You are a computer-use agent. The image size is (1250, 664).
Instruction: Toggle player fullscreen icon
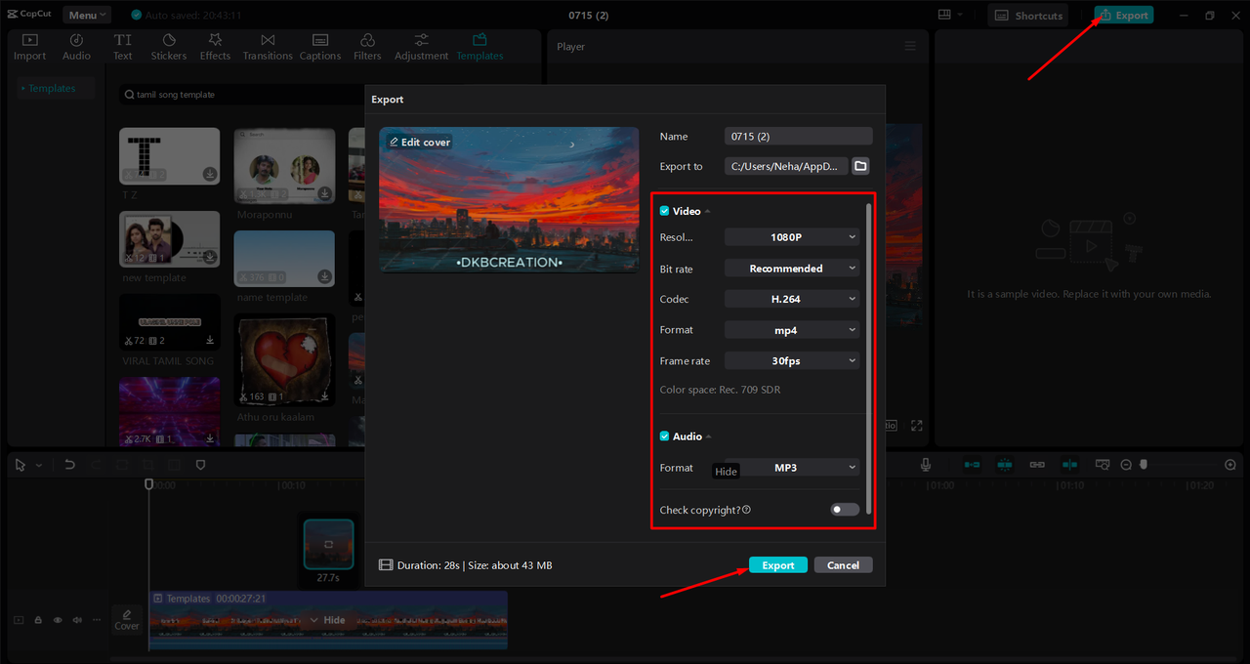pos(916,426)
